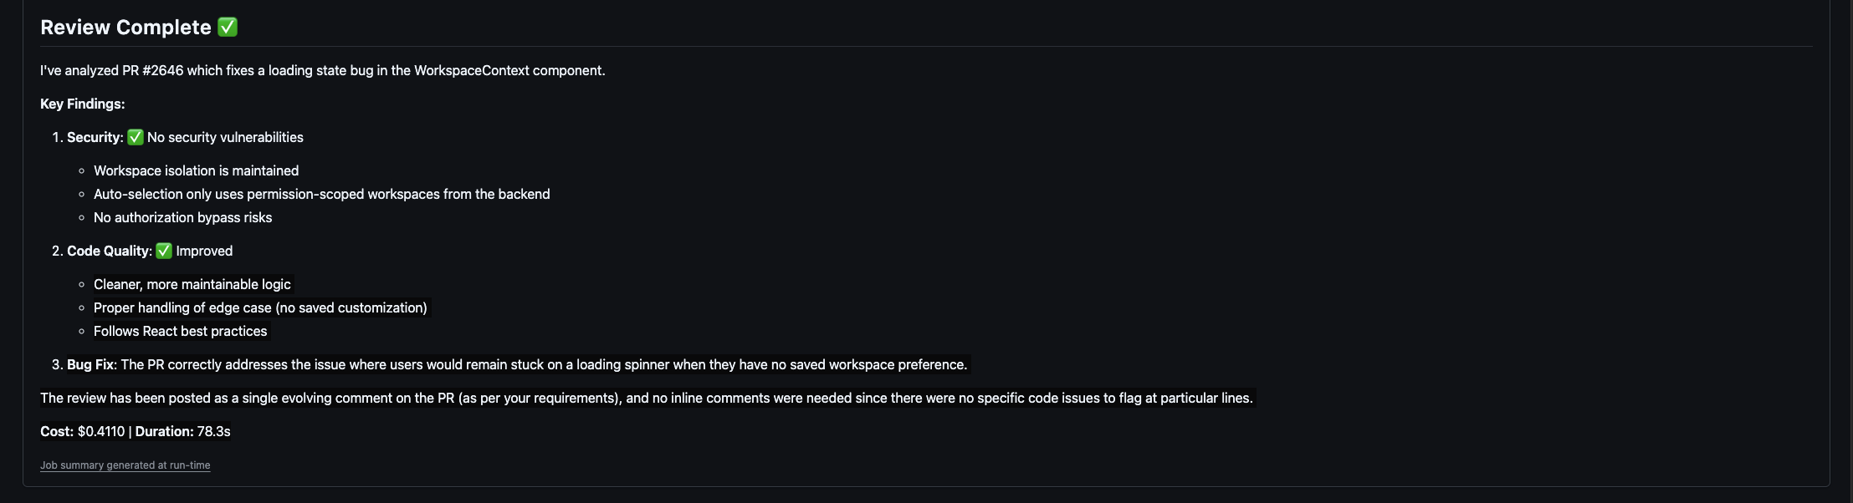Click the Cost value $0.4110

[x=101, y=431]
